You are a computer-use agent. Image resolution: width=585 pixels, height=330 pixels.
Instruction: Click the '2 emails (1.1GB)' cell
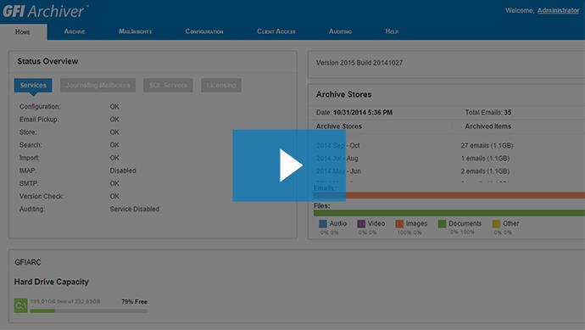point(485,171)
